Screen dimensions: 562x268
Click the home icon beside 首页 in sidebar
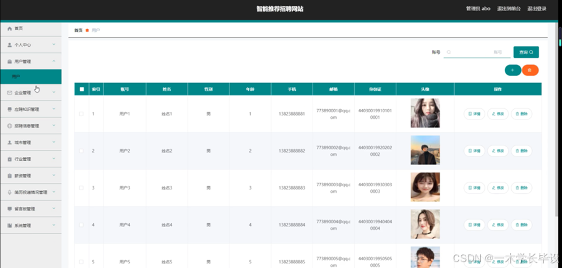10,29
